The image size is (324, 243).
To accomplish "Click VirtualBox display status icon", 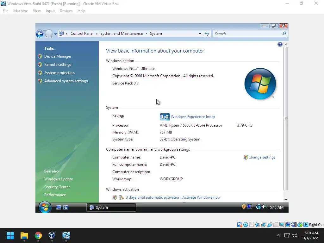I will (282, 225).
